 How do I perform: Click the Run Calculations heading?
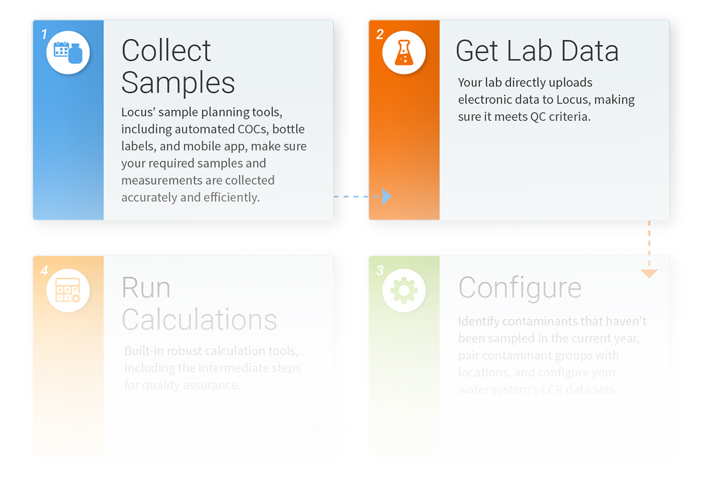[x=199, y=303]
